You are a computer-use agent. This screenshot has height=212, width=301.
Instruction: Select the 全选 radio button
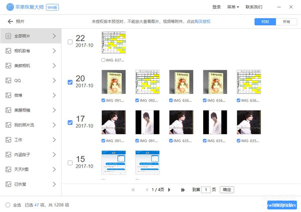click(8, 205)
